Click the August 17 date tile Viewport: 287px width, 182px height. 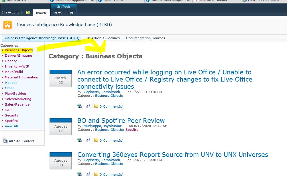pos(61,127)
